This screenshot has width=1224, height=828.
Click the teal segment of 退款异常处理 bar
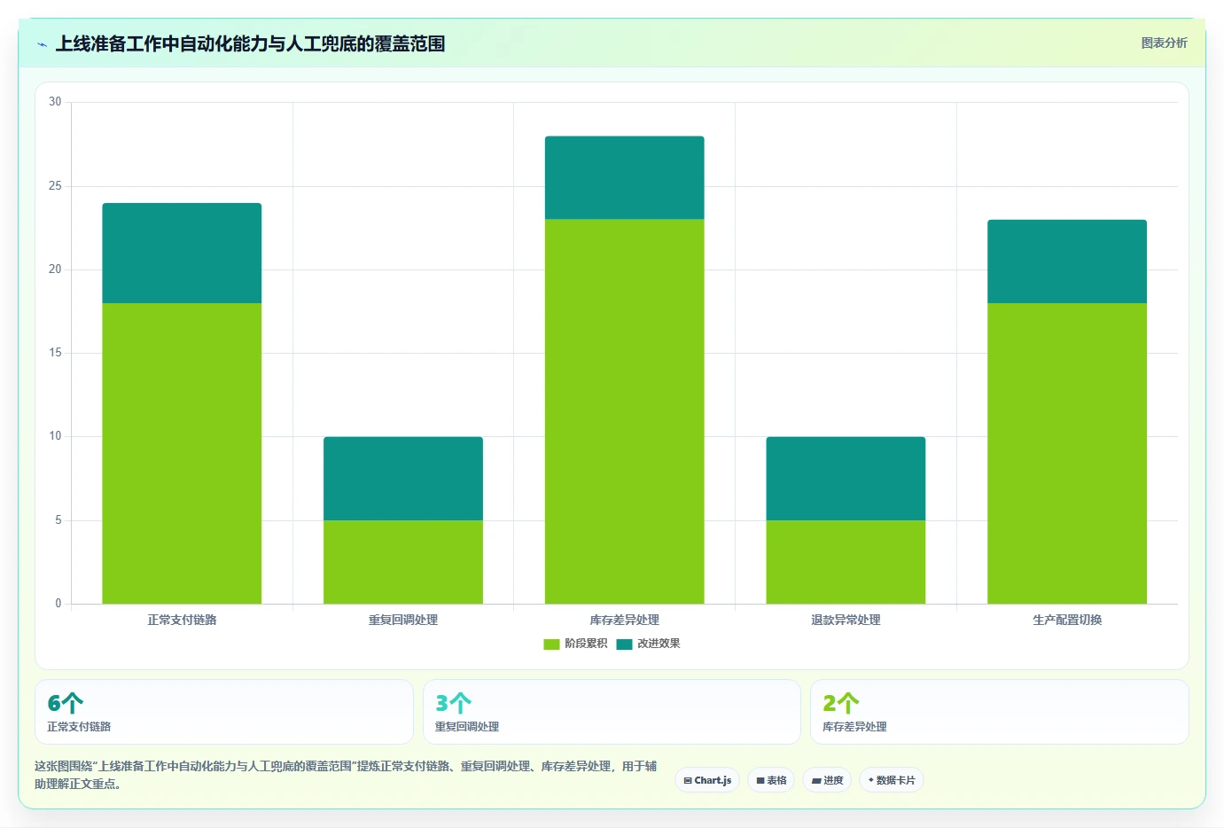point(846,479)
